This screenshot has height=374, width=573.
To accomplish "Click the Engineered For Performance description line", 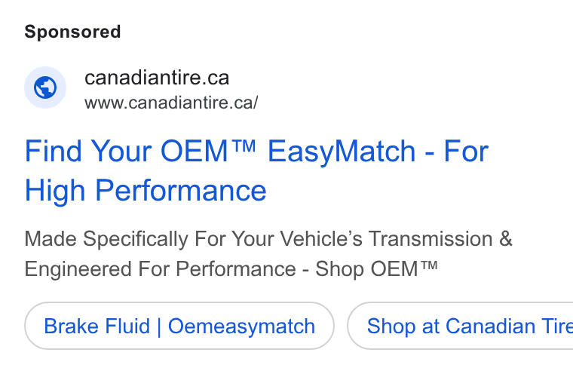I will [x=231, y=269].
